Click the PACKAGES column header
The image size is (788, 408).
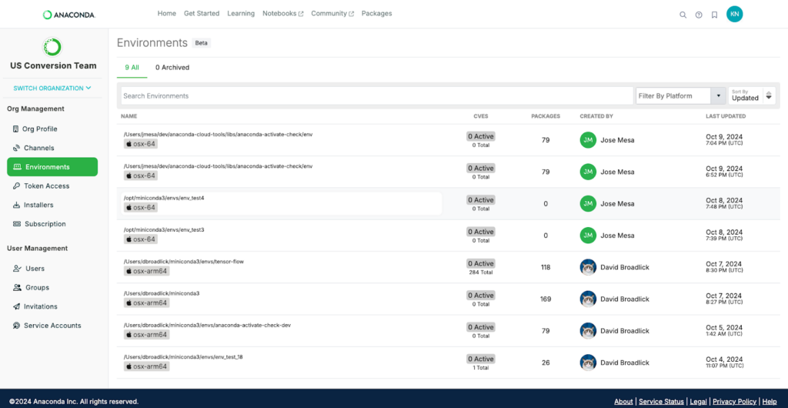click(546, 116)
